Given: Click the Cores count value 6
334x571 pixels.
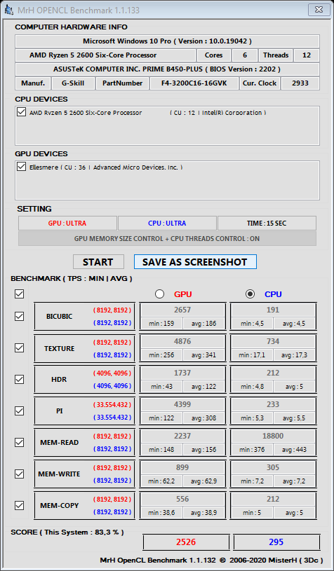Looking at the screenshot, I should (245, 55).
